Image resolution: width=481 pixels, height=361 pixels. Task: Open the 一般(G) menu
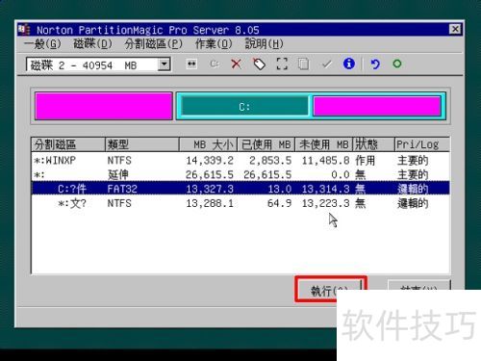(42, 44)
